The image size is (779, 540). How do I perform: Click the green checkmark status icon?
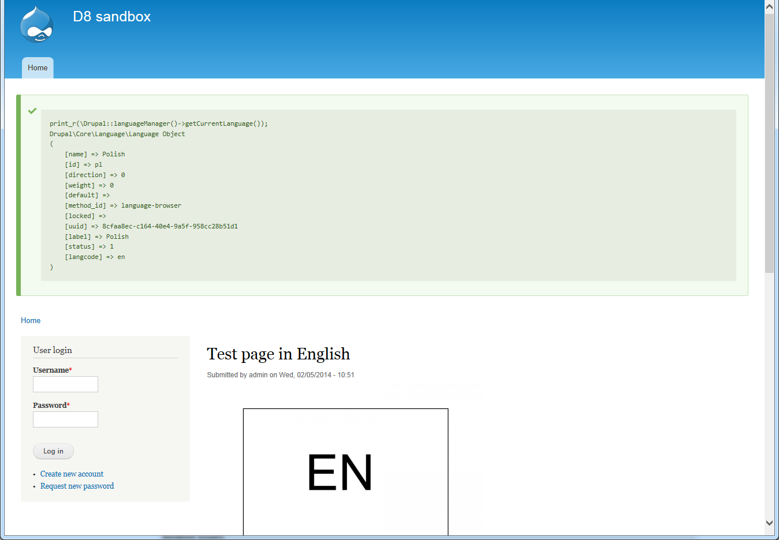[x=32, y=111]
